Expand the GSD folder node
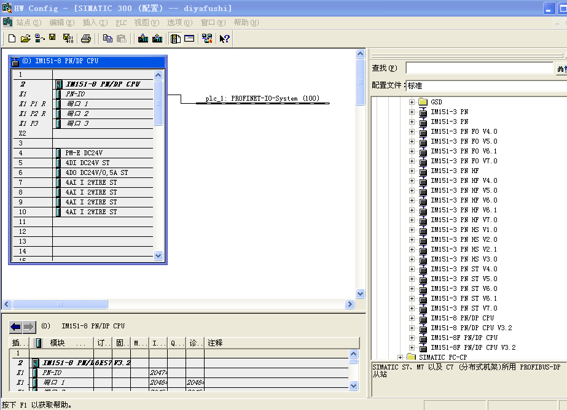 [412, 102]
